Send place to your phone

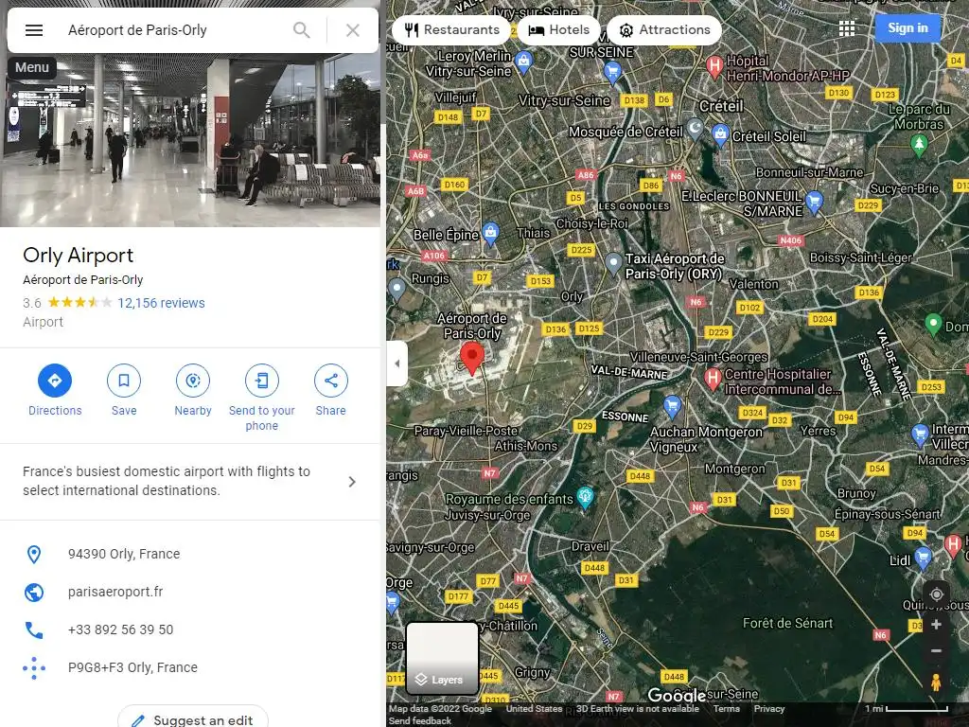pos(262,398)
